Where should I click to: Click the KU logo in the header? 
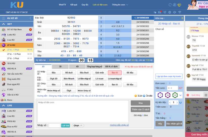coord(17,5)
